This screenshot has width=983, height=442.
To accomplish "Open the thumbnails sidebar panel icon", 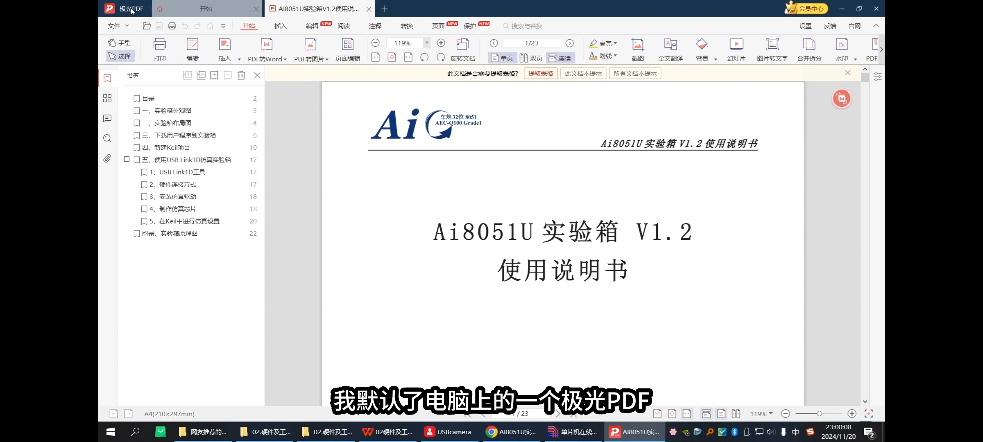I will pos(107,98).
